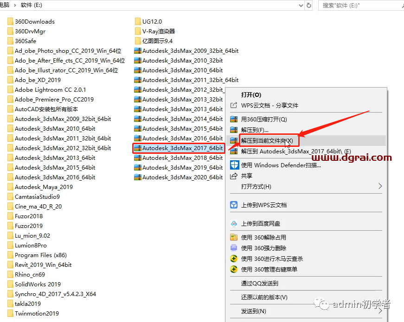
Task: Click the CamtasiaStudio9 folder name
Action: (x=38, y=197)
